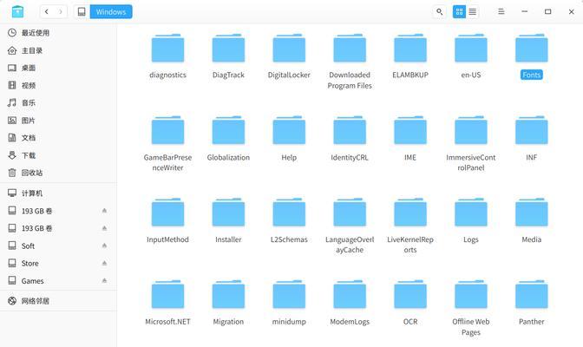
Task: Select the Help folder
Action: pos(289,139)
